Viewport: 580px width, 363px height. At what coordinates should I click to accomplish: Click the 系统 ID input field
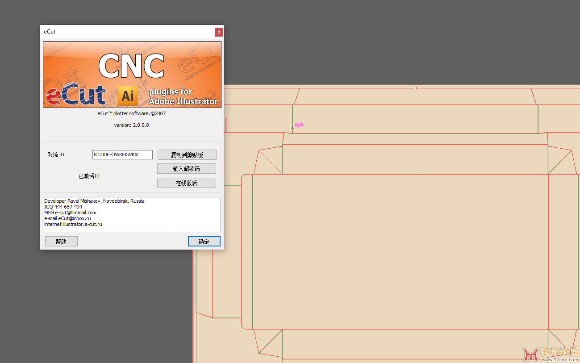[x=122, y=154]
